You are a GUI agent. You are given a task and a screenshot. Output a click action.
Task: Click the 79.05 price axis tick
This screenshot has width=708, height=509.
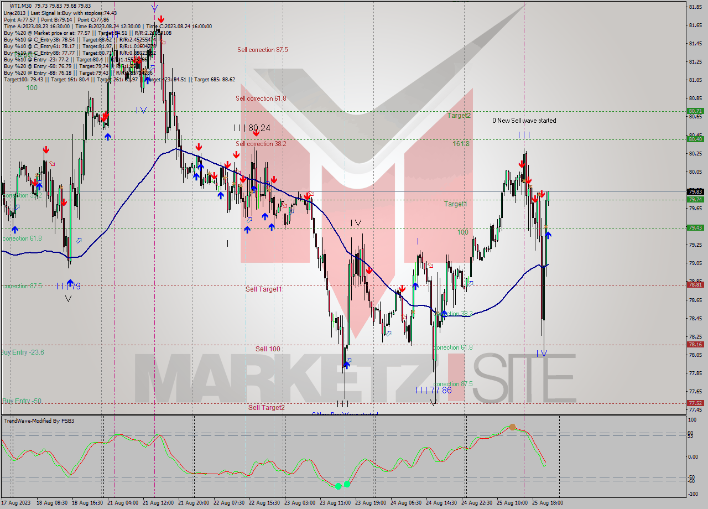pyautogui.click(x=695, y=263)
